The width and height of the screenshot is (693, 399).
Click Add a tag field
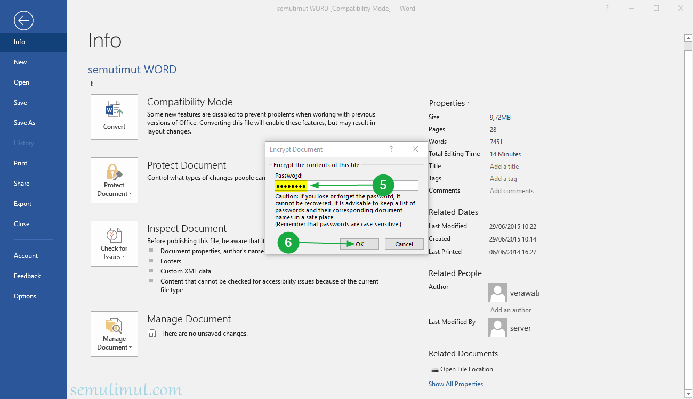tap(503, 179)
